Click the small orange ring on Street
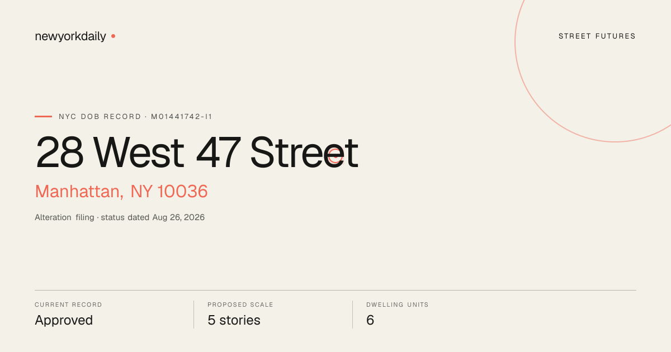The image size is (671, 352). [335, 156]
